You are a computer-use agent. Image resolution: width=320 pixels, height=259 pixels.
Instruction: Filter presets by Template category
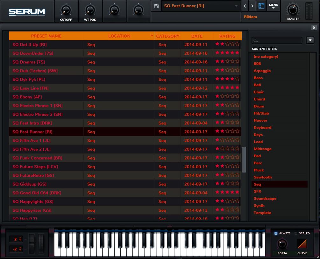point(262,213)
